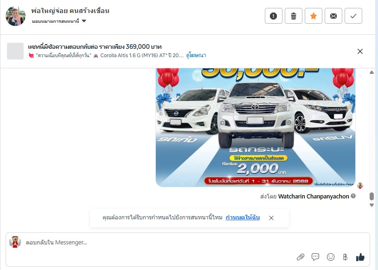Toggle the orange star follow-up marker
The width and height of the screenshot is (378, 270).
(314, 16)
